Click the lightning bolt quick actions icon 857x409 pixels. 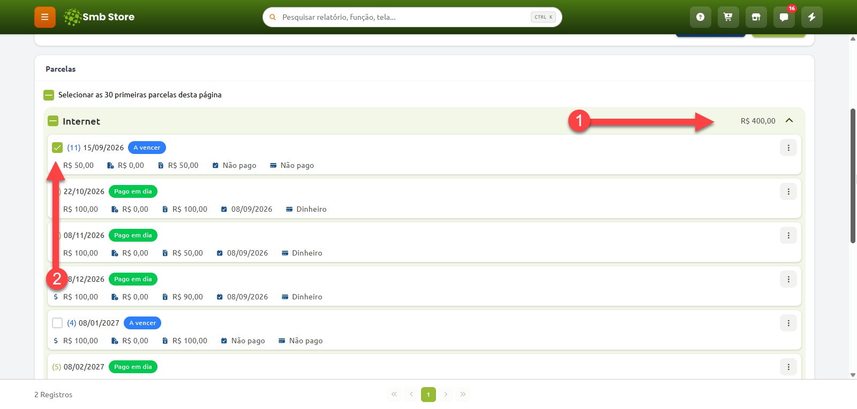[811, 17]
